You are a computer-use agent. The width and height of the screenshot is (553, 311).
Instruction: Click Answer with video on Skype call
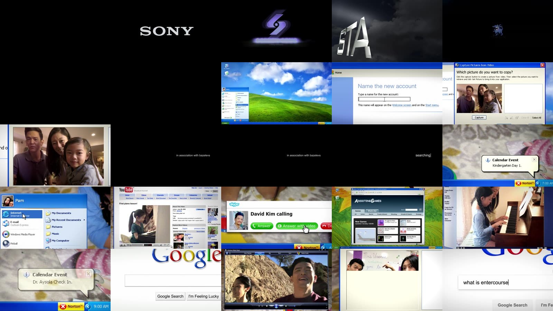tap(297, 226)
